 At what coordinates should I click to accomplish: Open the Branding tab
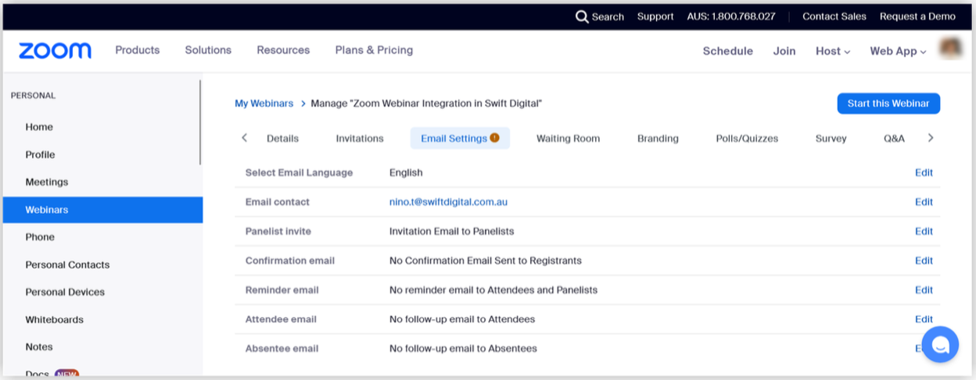tap(658, 138)
